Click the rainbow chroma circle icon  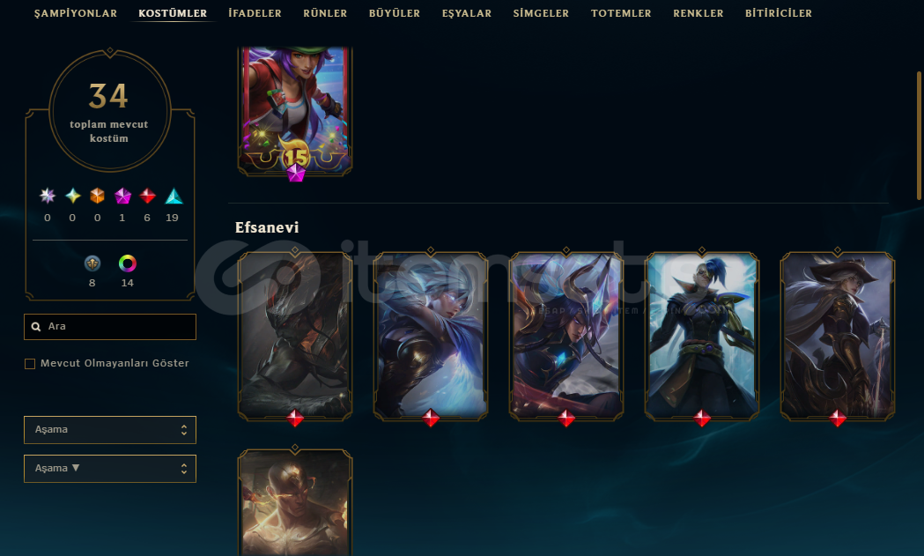pos(128,263)
